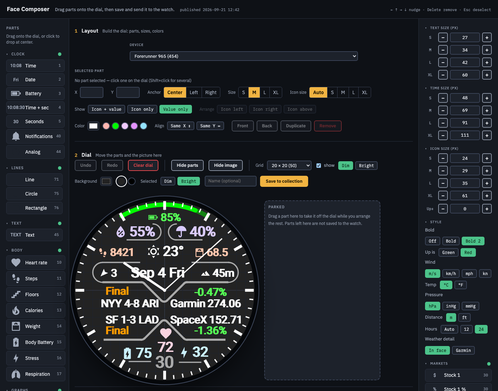
Task: Pick the green color swatch
Action: 115,126
